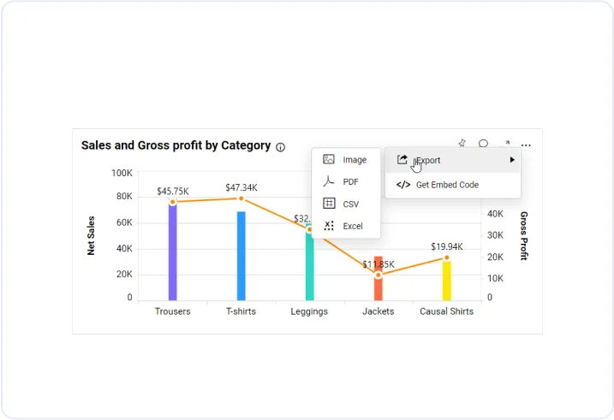
Task: Click the yellow Causal Shirts bar
Action: (x=447, y=281)
